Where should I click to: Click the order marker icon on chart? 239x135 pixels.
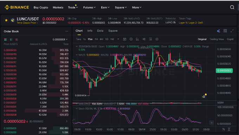click(x=204, y=96)
